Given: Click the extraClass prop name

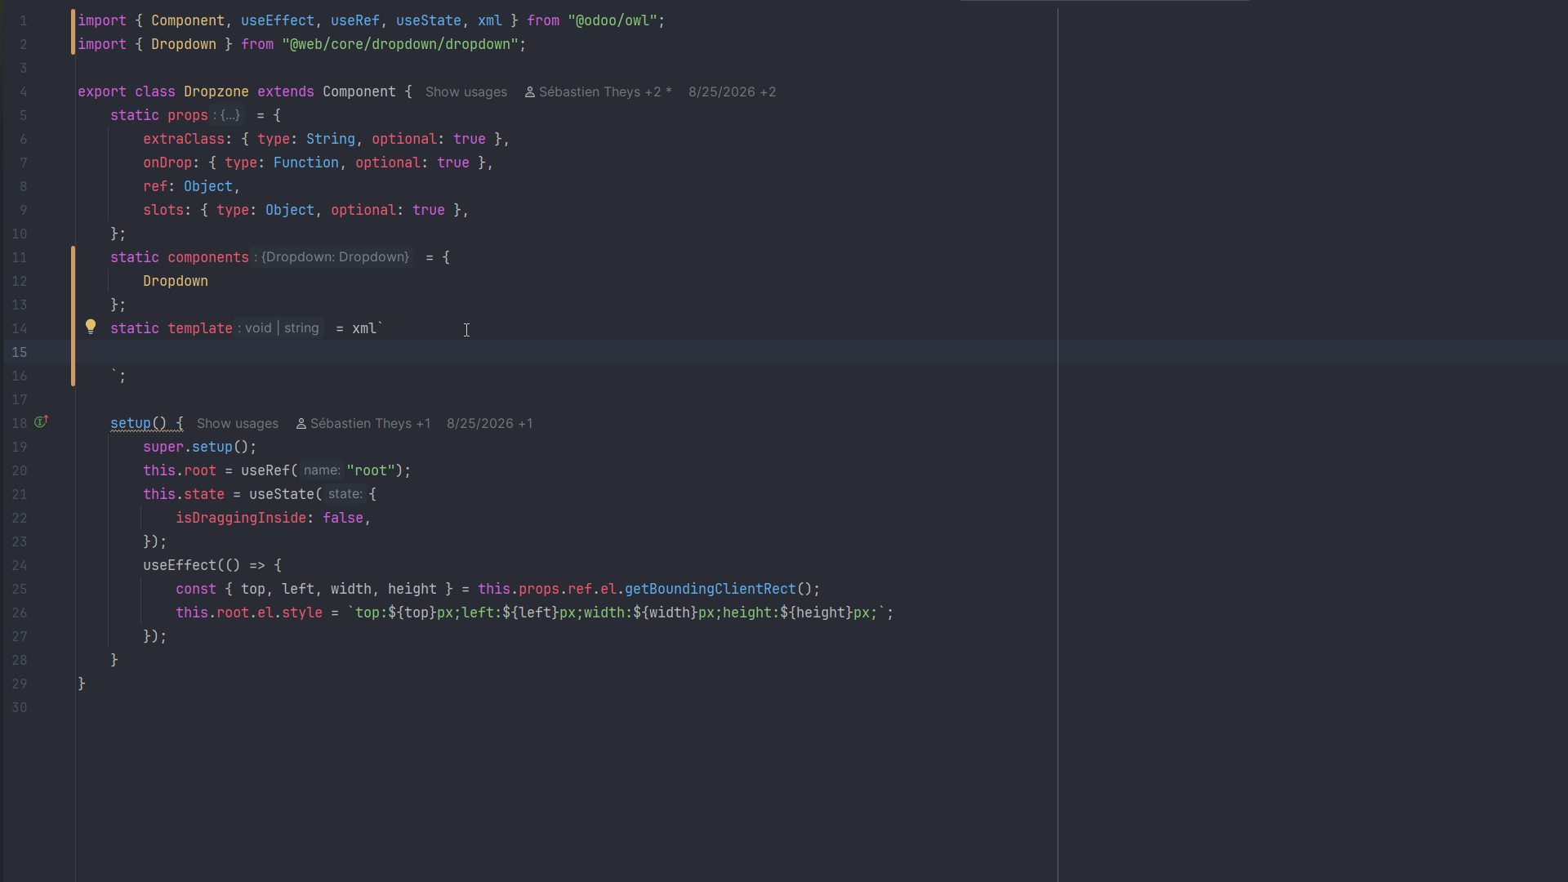Looking at the screenshot, I should click(x=184, y=139).
